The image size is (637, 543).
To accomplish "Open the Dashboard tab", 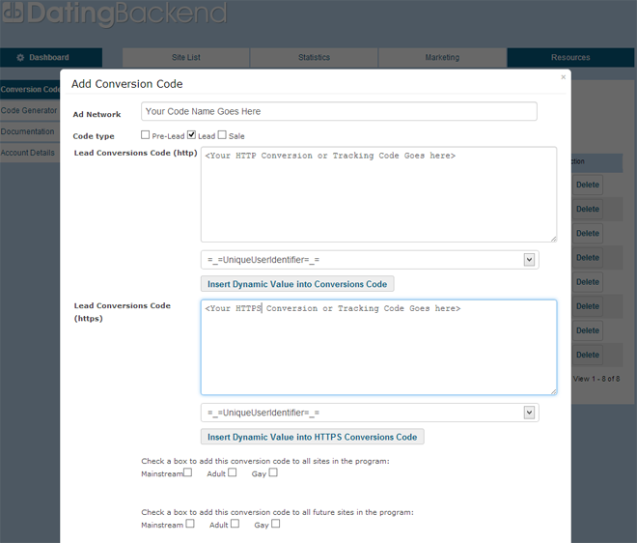I will pos(51,57).
